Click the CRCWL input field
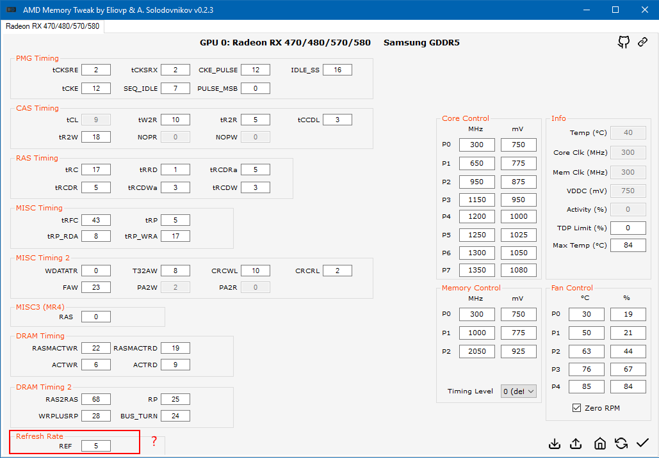Image resolution: width=659 pixels, height=458 pixels. click(256, 271)
